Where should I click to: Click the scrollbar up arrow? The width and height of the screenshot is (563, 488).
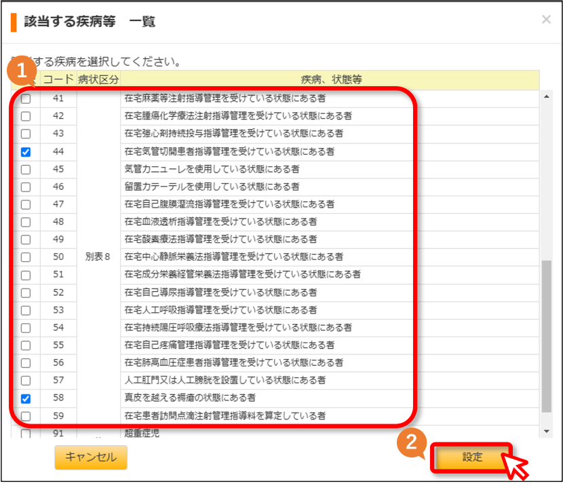[x=546, y=96]
